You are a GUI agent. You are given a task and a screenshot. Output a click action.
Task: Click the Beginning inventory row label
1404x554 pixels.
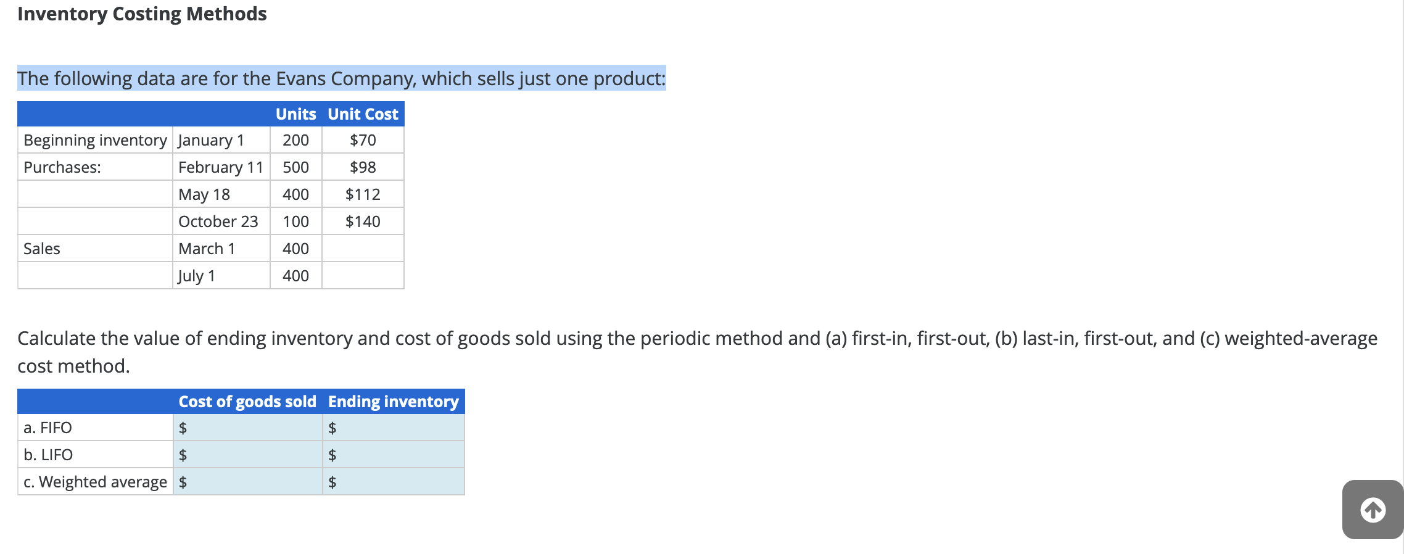click(95, 140)
